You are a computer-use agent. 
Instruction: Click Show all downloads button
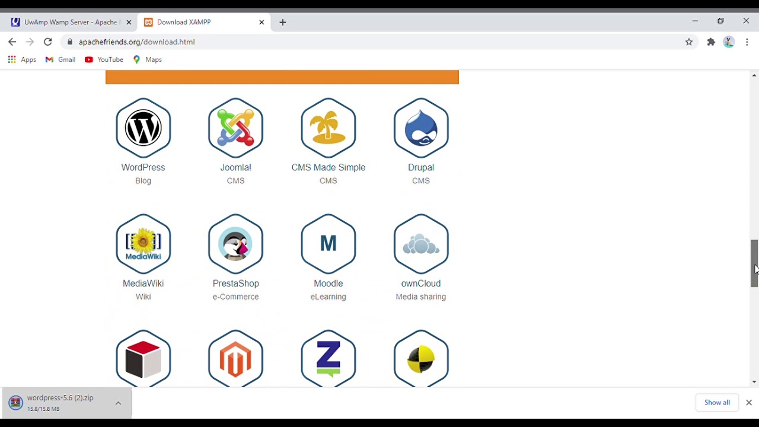pyautogui.click(x=717, y=403)
